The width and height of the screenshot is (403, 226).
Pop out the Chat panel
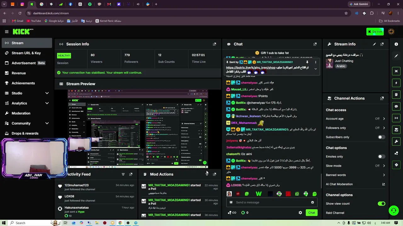pyautogui.click(x=315, y=44)
